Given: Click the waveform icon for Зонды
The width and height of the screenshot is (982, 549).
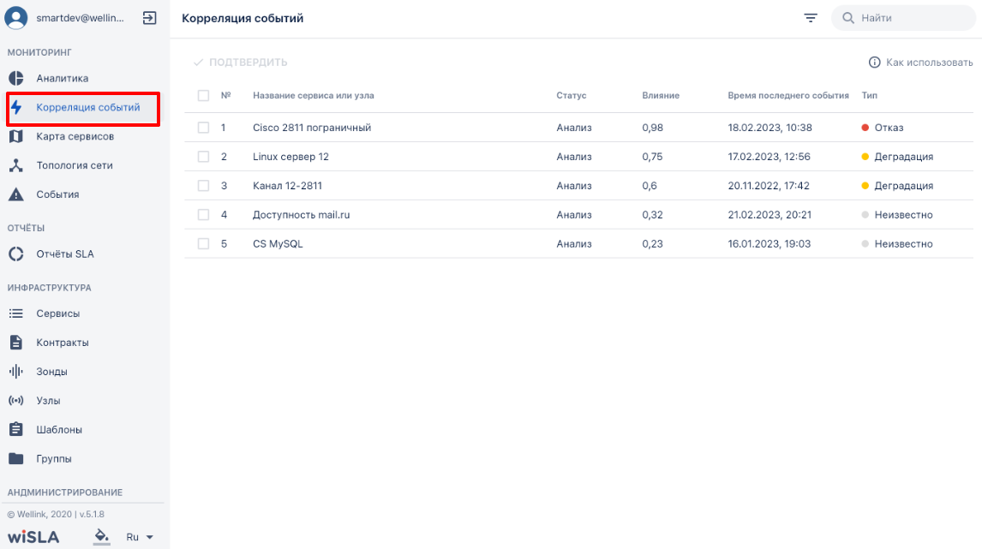Looking at the screenshot, I should pyautogui.click(x=16, y=371).
